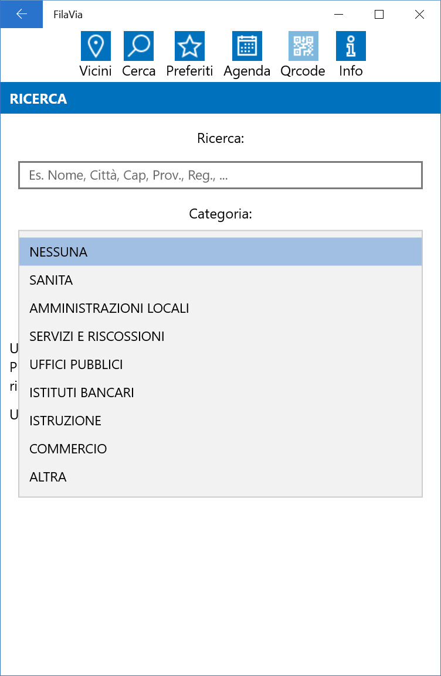Viewport: 441px width, 676px height.
Task: Focus the Ricerca search text field
Action: pos(220,175)
